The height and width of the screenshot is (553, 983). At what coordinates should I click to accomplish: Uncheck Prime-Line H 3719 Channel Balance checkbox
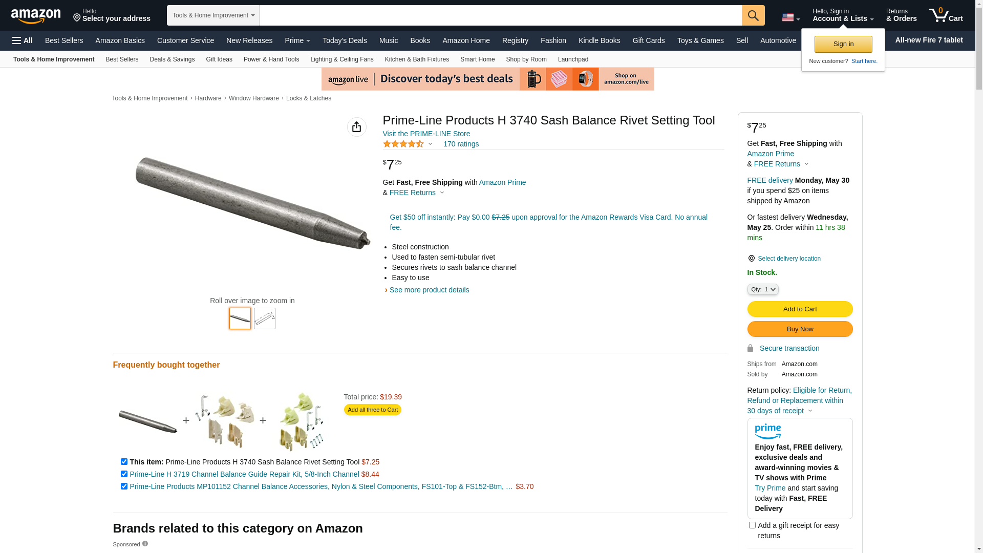tap(124, 474)
